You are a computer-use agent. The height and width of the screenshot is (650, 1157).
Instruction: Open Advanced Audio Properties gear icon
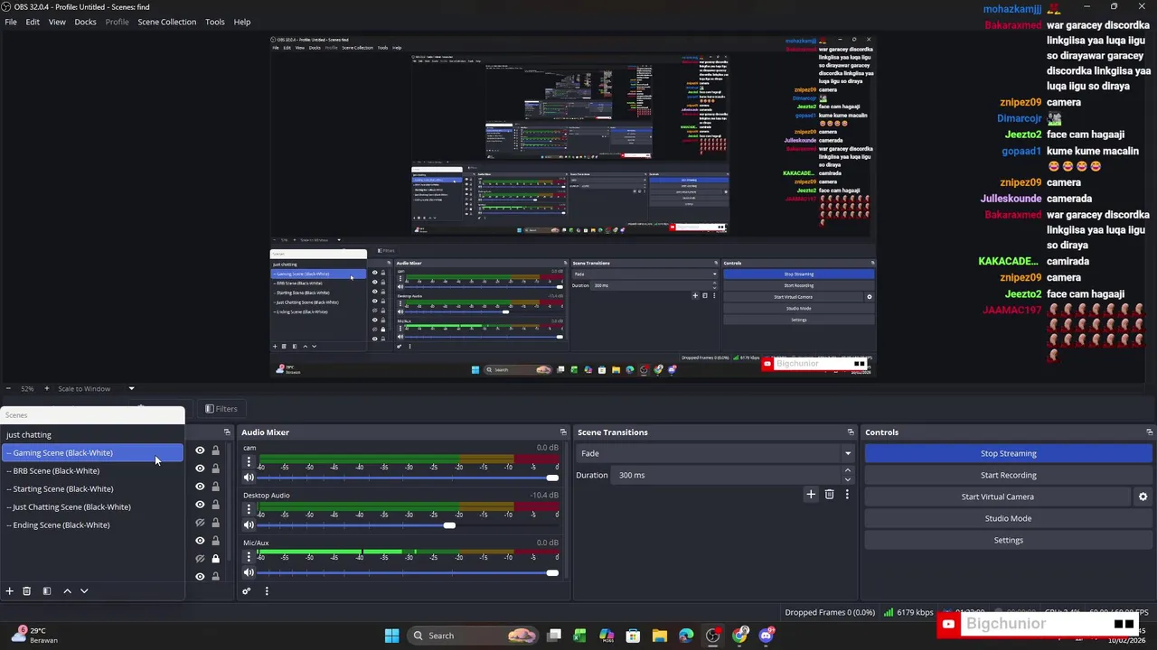tap(246, 591)
